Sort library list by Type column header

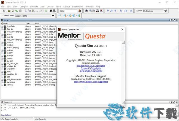coord(30,23)
